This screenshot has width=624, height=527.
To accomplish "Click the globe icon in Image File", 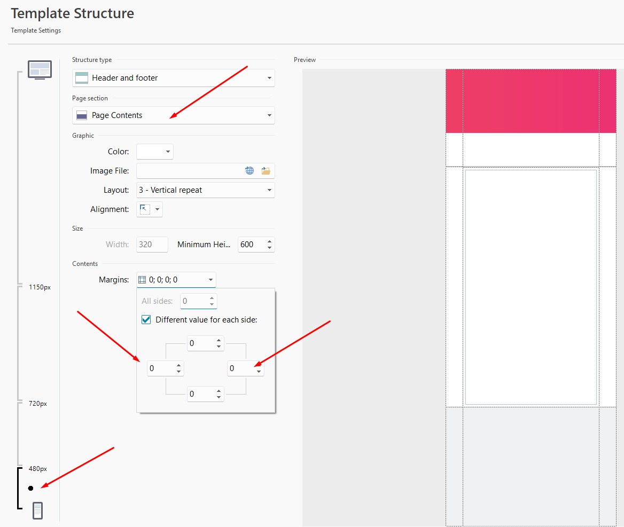I will click(x=249, y=171).
